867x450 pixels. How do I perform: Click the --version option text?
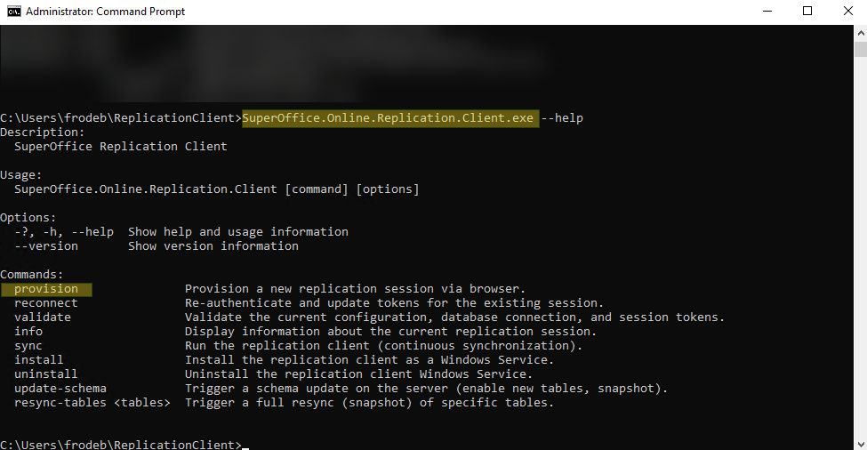46,246
